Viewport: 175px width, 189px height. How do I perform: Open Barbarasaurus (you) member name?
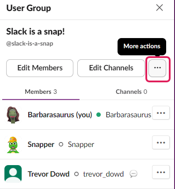[x=60, y=115]
